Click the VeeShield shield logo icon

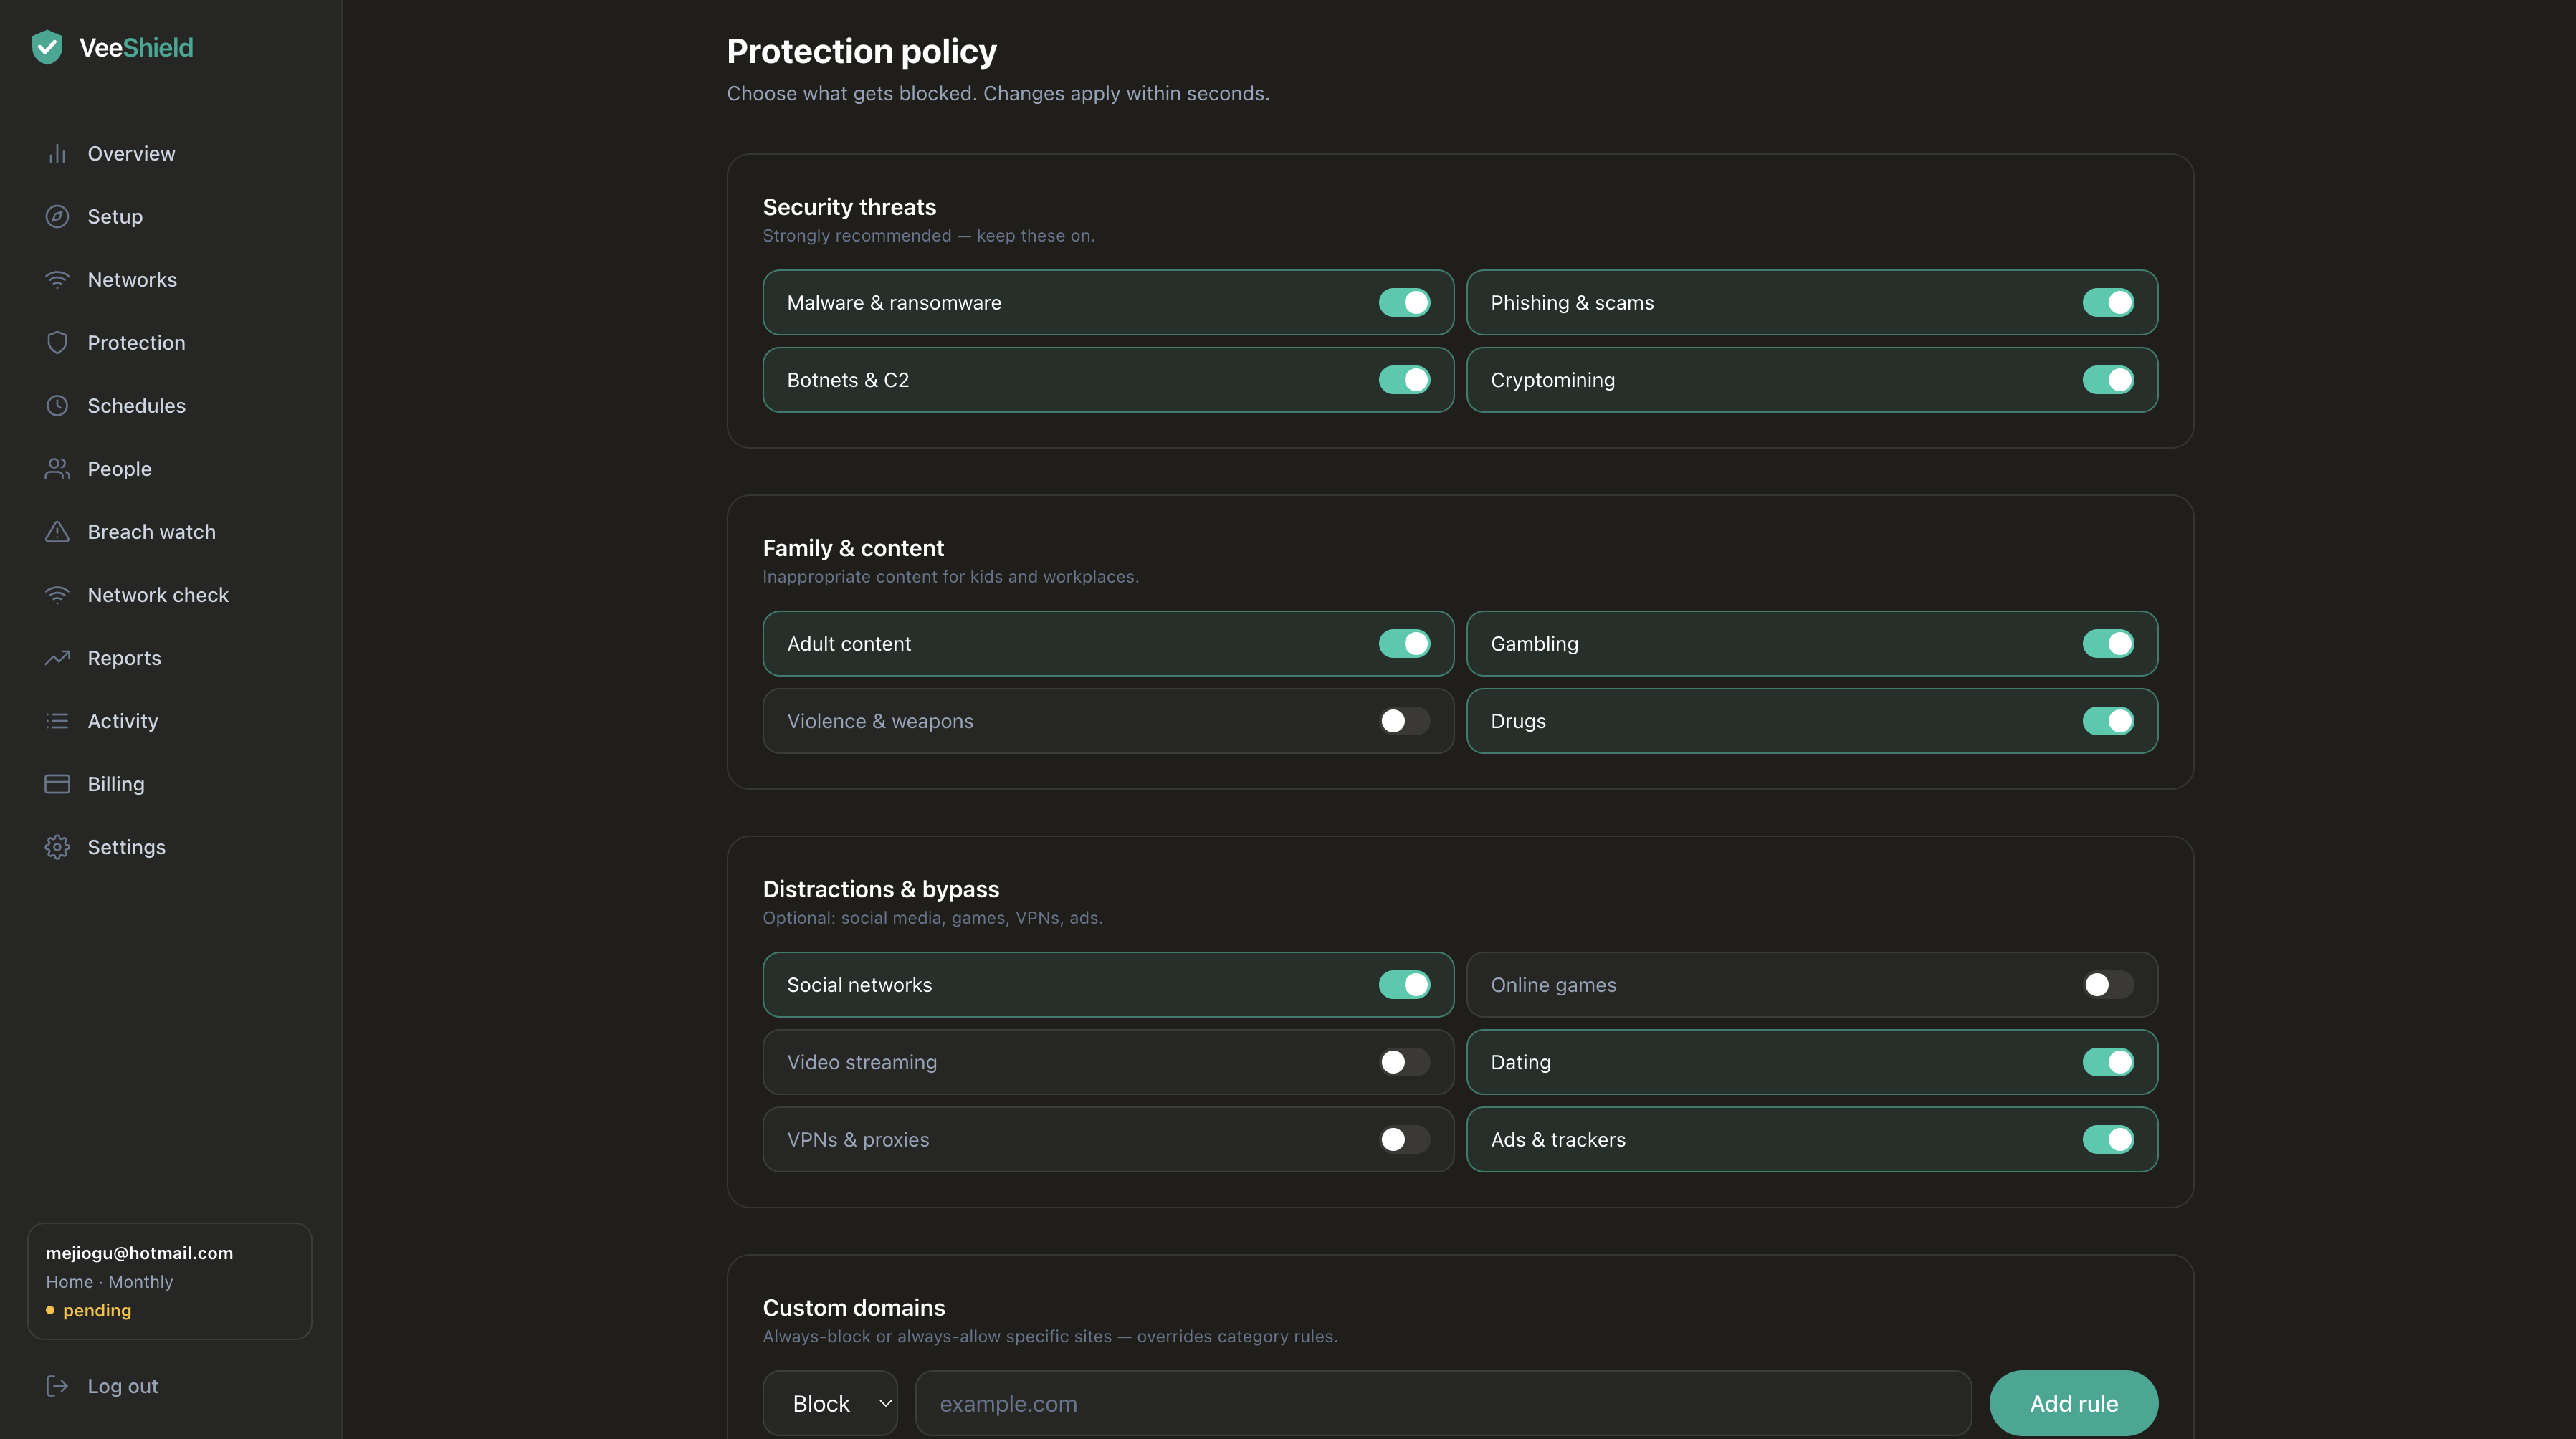tap(47, 47)
